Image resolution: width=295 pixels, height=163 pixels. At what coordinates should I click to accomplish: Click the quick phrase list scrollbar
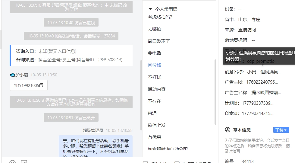215,92
